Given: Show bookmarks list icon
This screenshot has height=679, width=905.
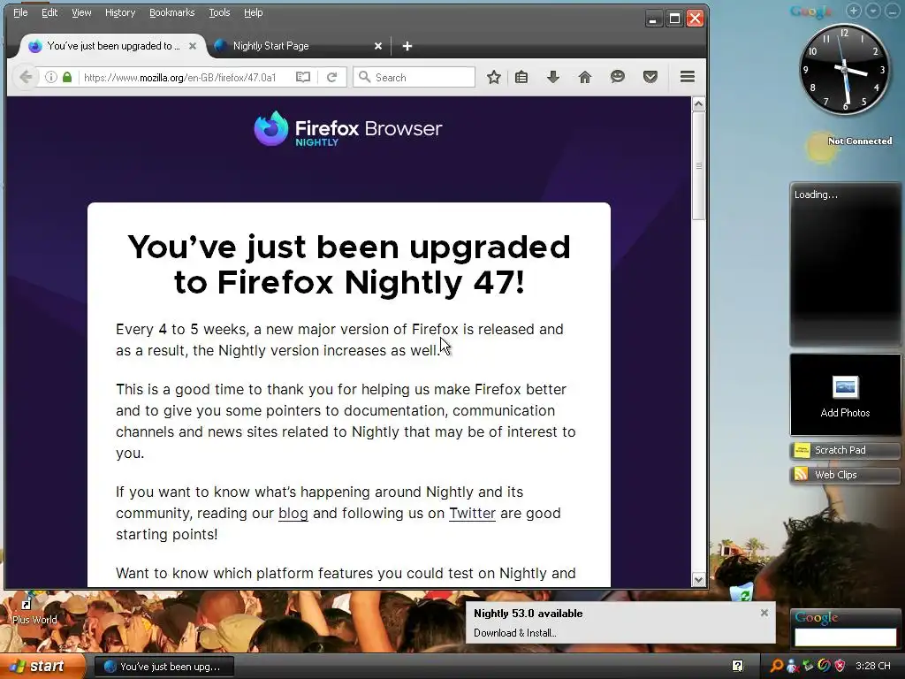Looking at the screenshot, I should pos(521,77).
